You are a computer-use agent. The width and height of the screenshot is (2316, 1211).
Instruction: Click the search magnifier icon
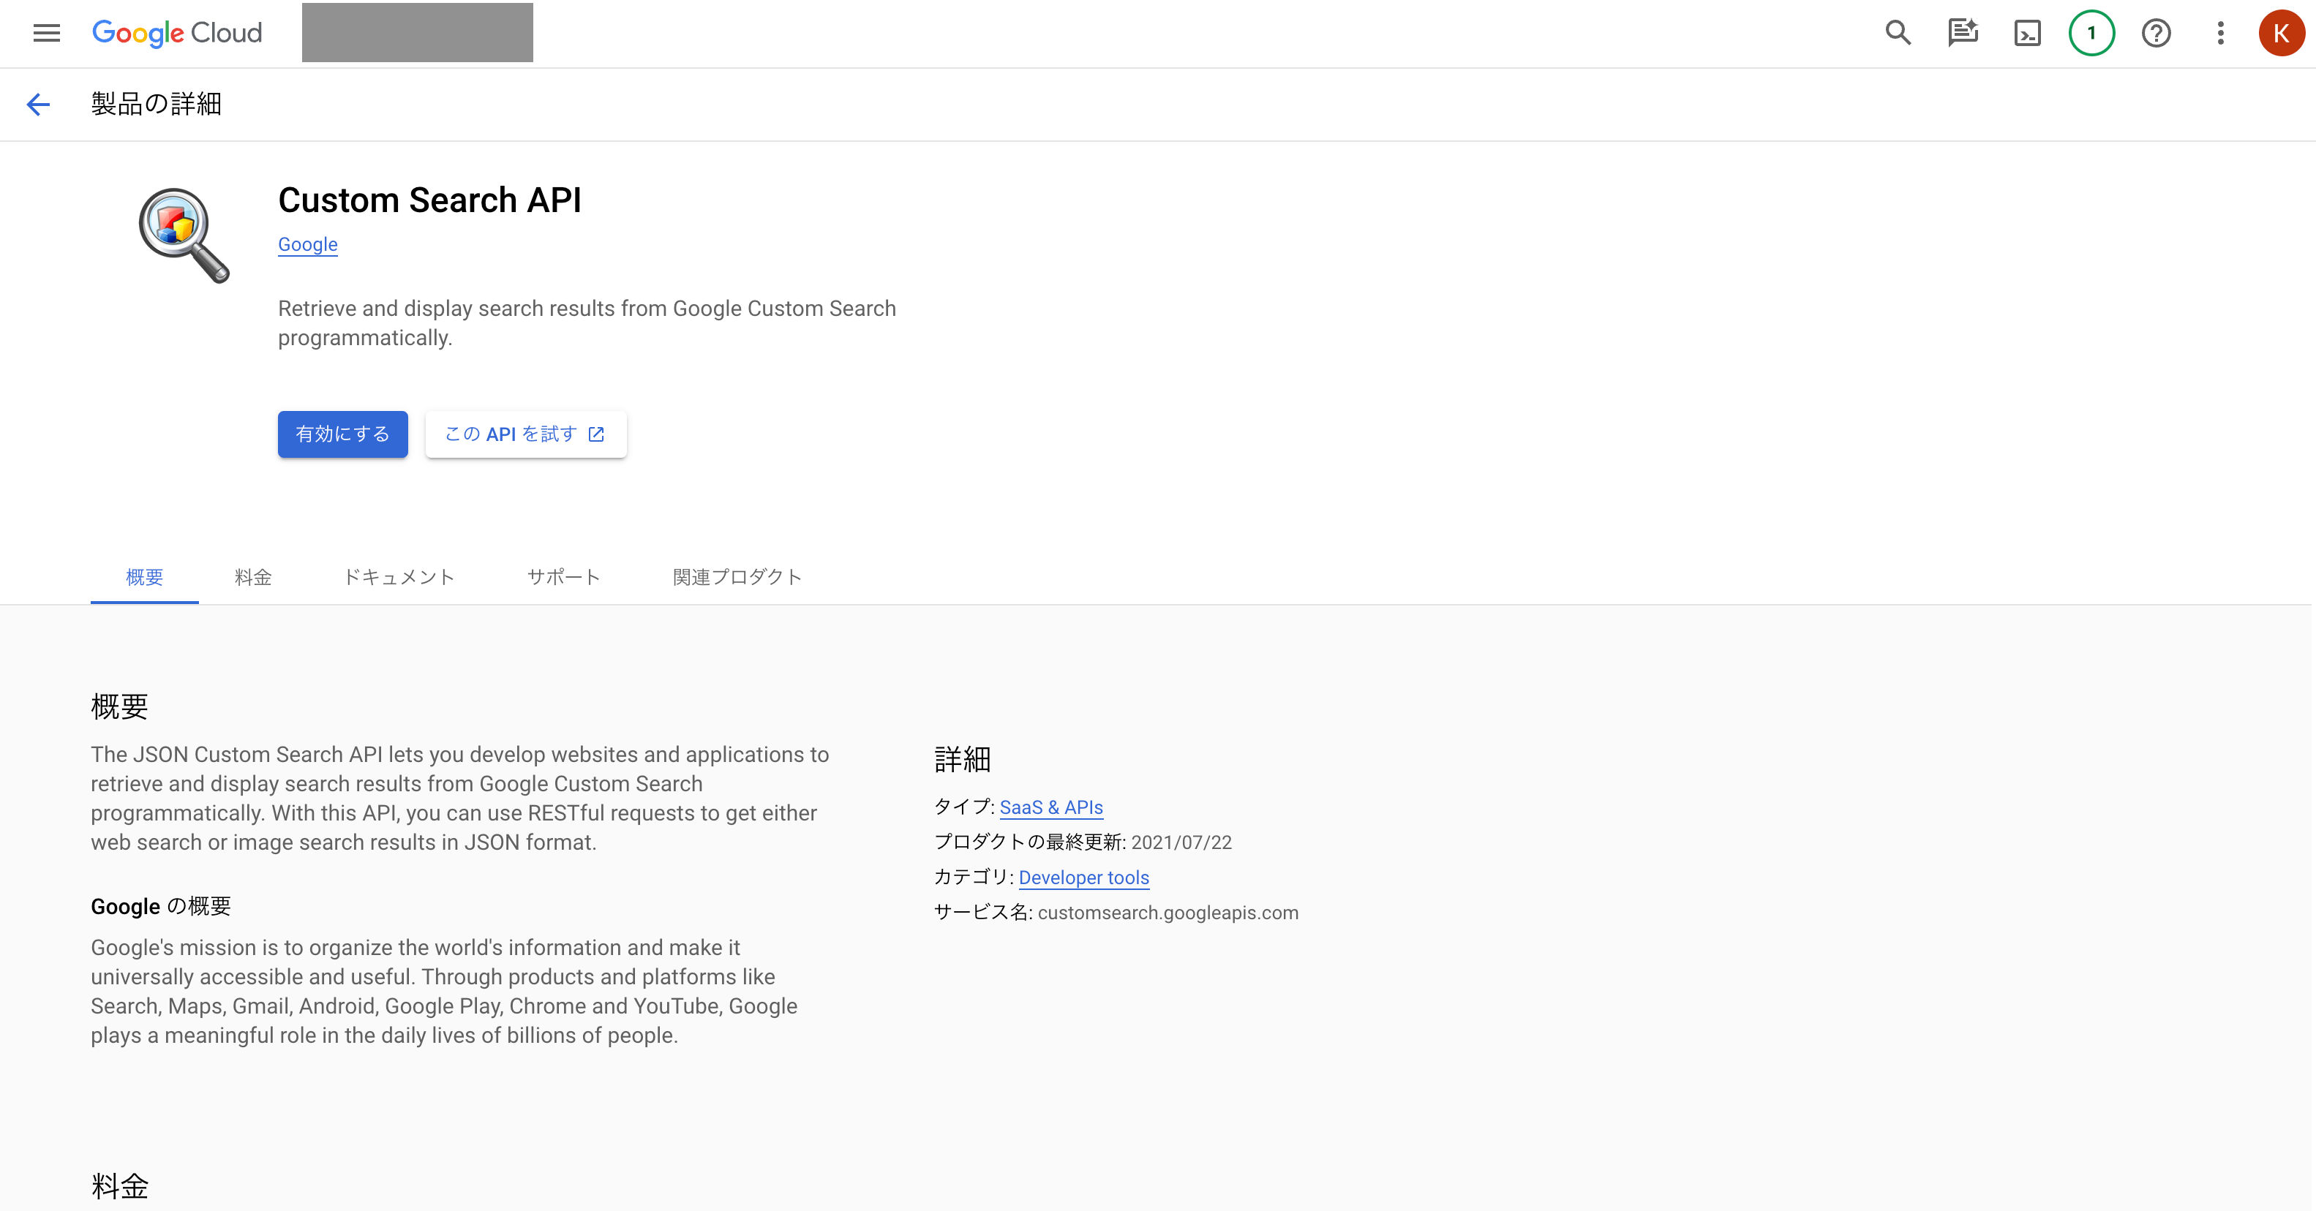coord(1897,33)
